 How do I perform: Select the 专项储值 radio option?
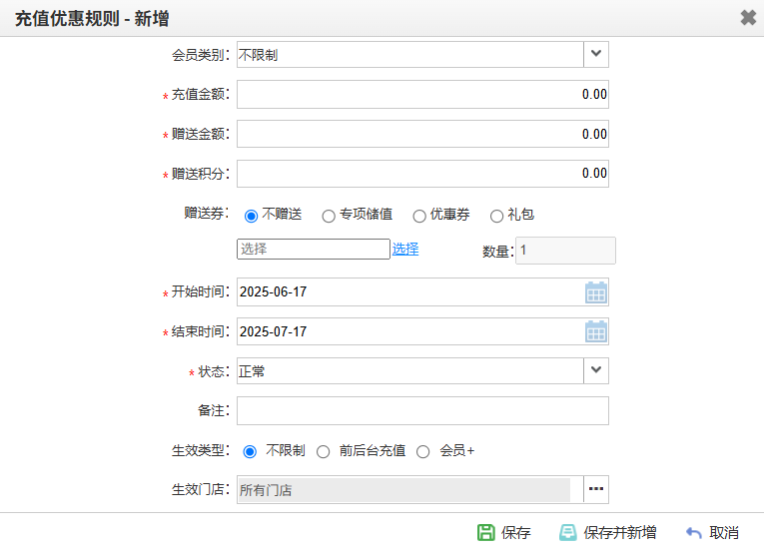(329, 216)
